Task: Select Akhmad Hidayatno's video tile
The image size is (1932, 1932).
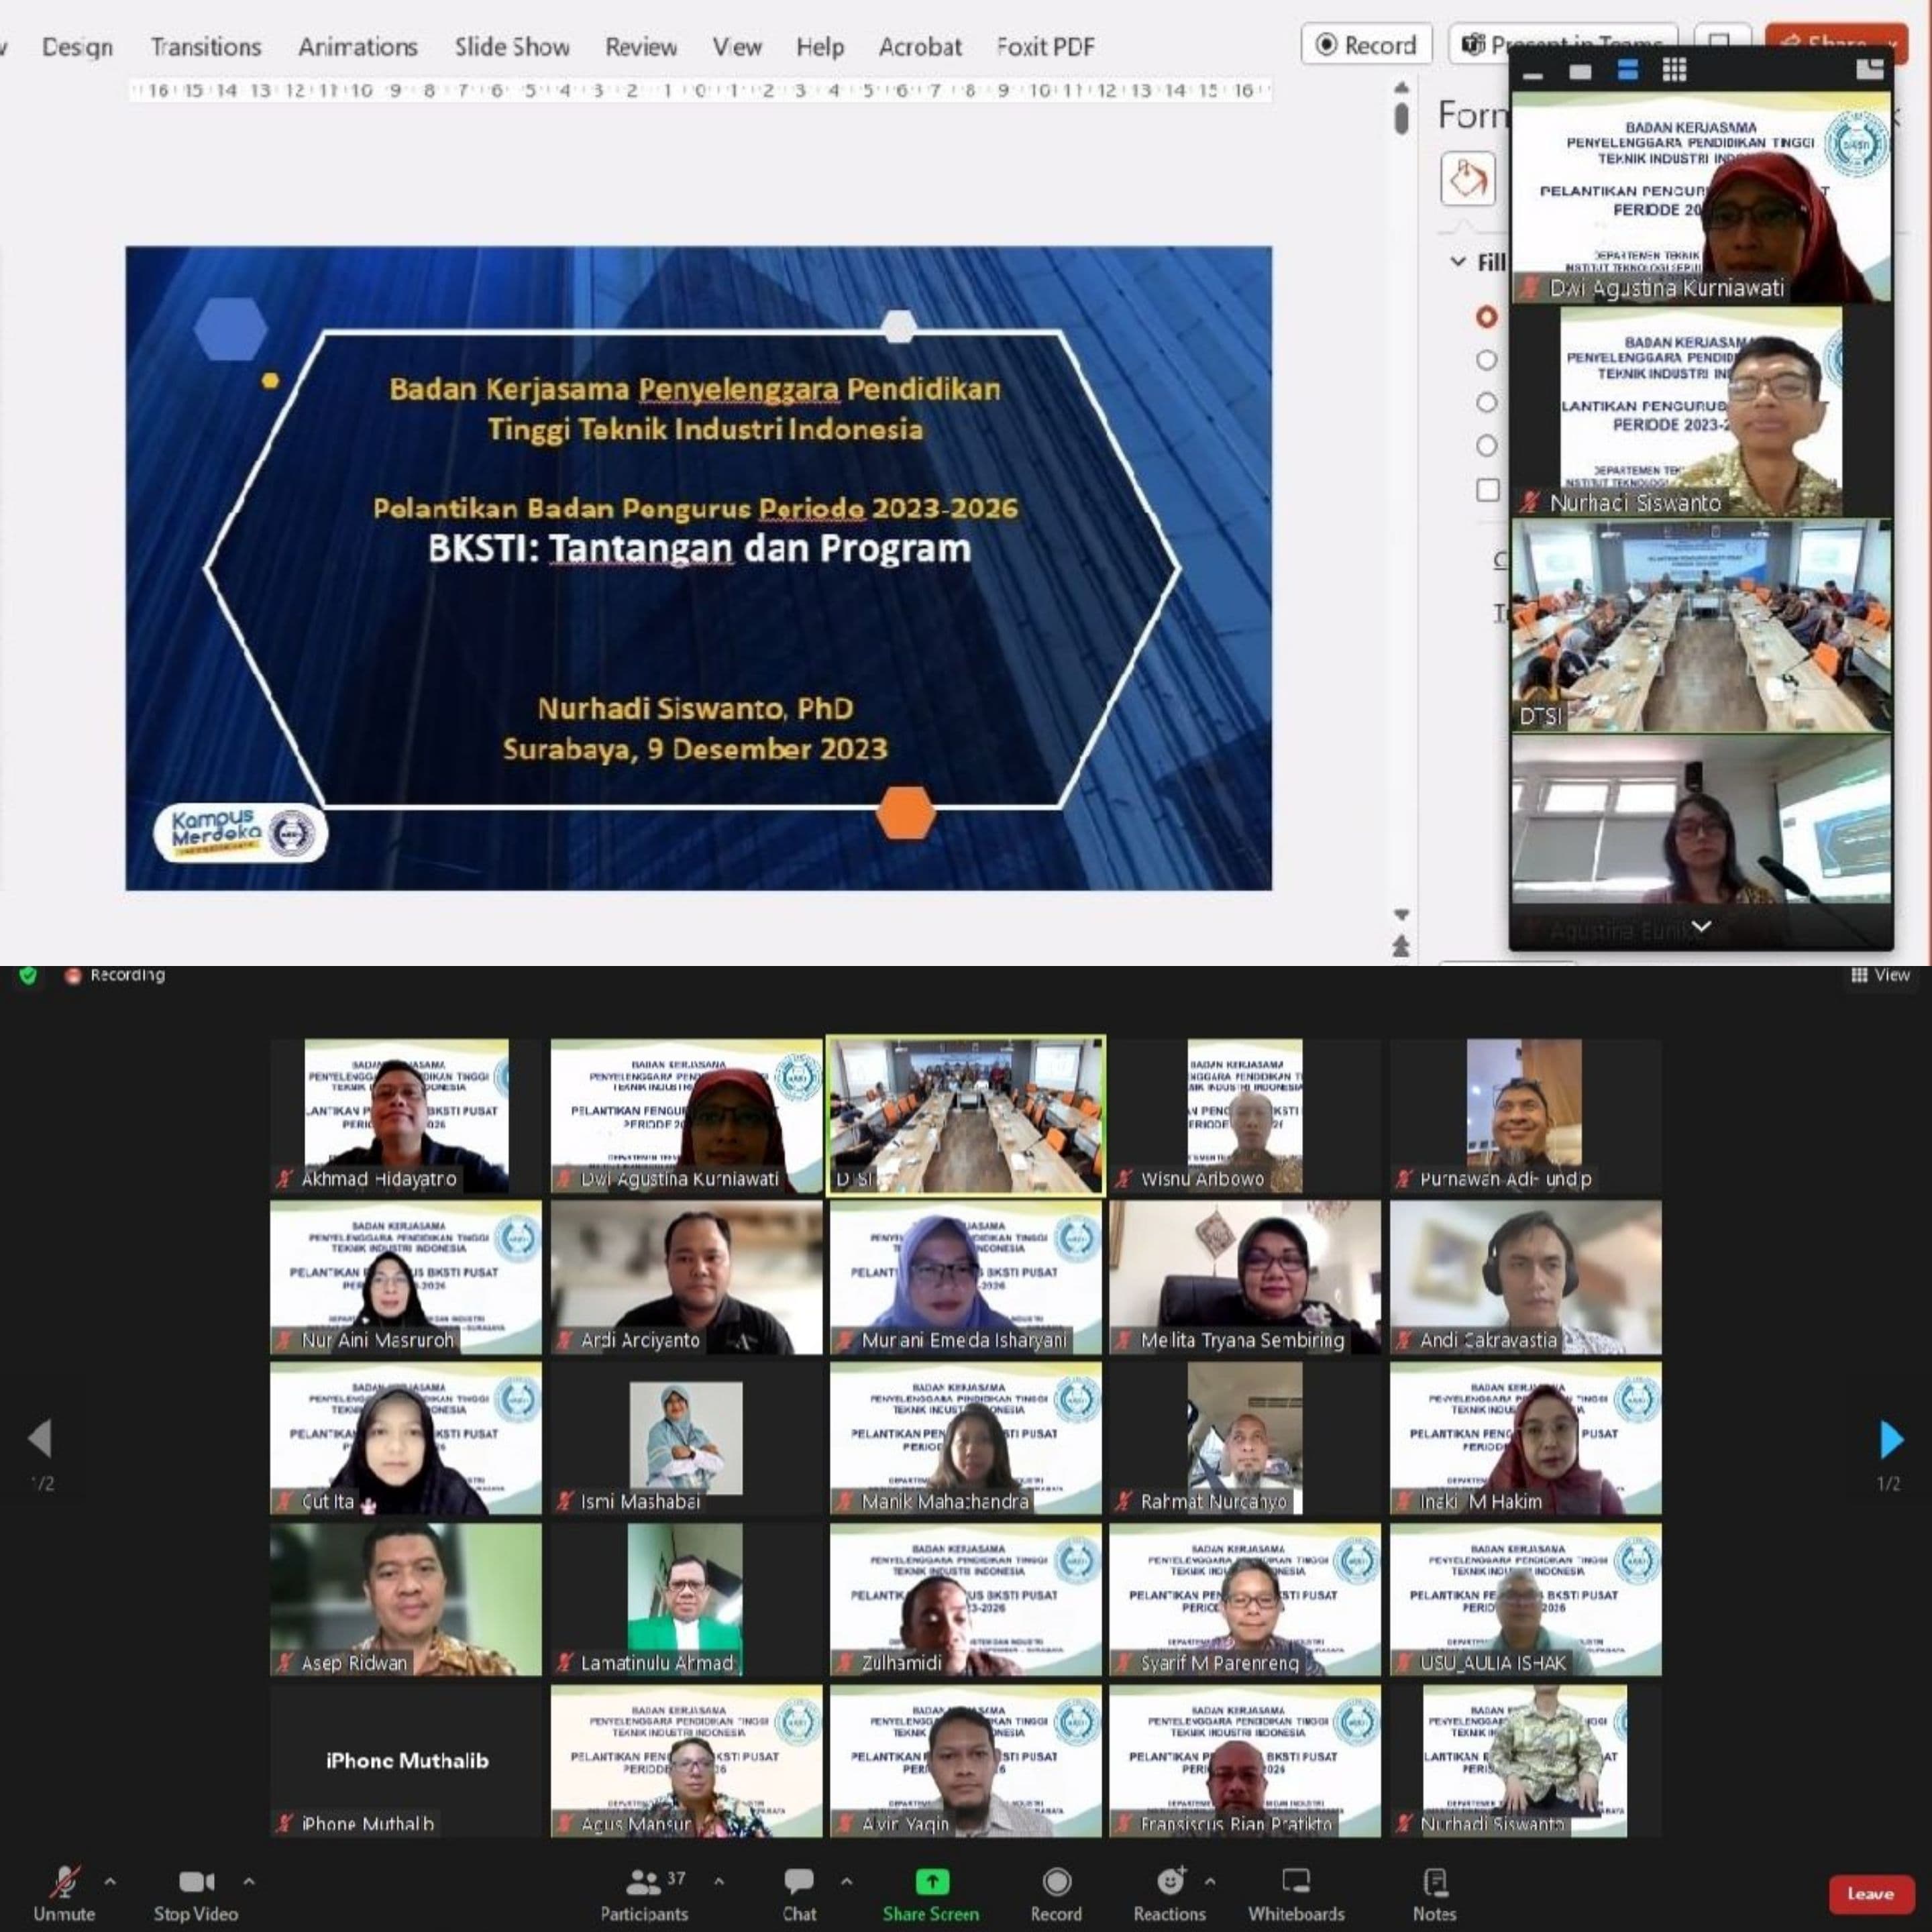Action: pyautogui.click(x=406, y=1115)
